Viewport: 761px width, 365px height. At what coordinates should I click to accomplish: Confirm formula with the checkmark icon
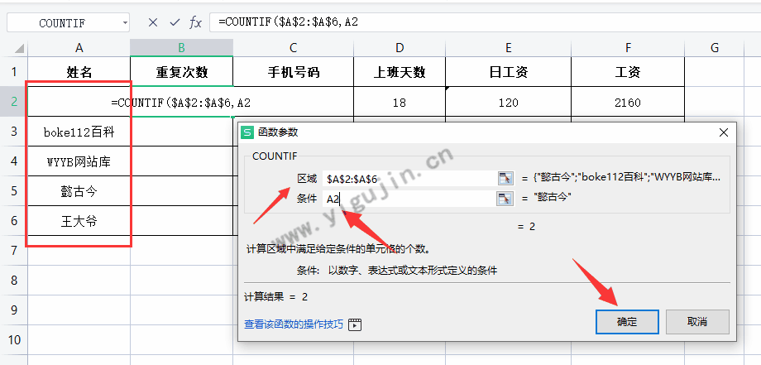[x=175, y=22]
